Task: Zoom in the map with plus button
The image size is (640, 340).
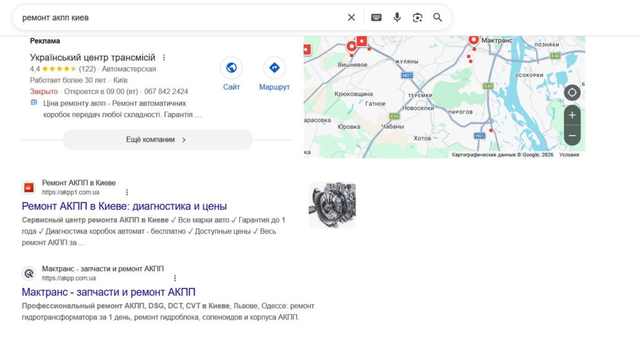Action: click(x=572, y=115)
